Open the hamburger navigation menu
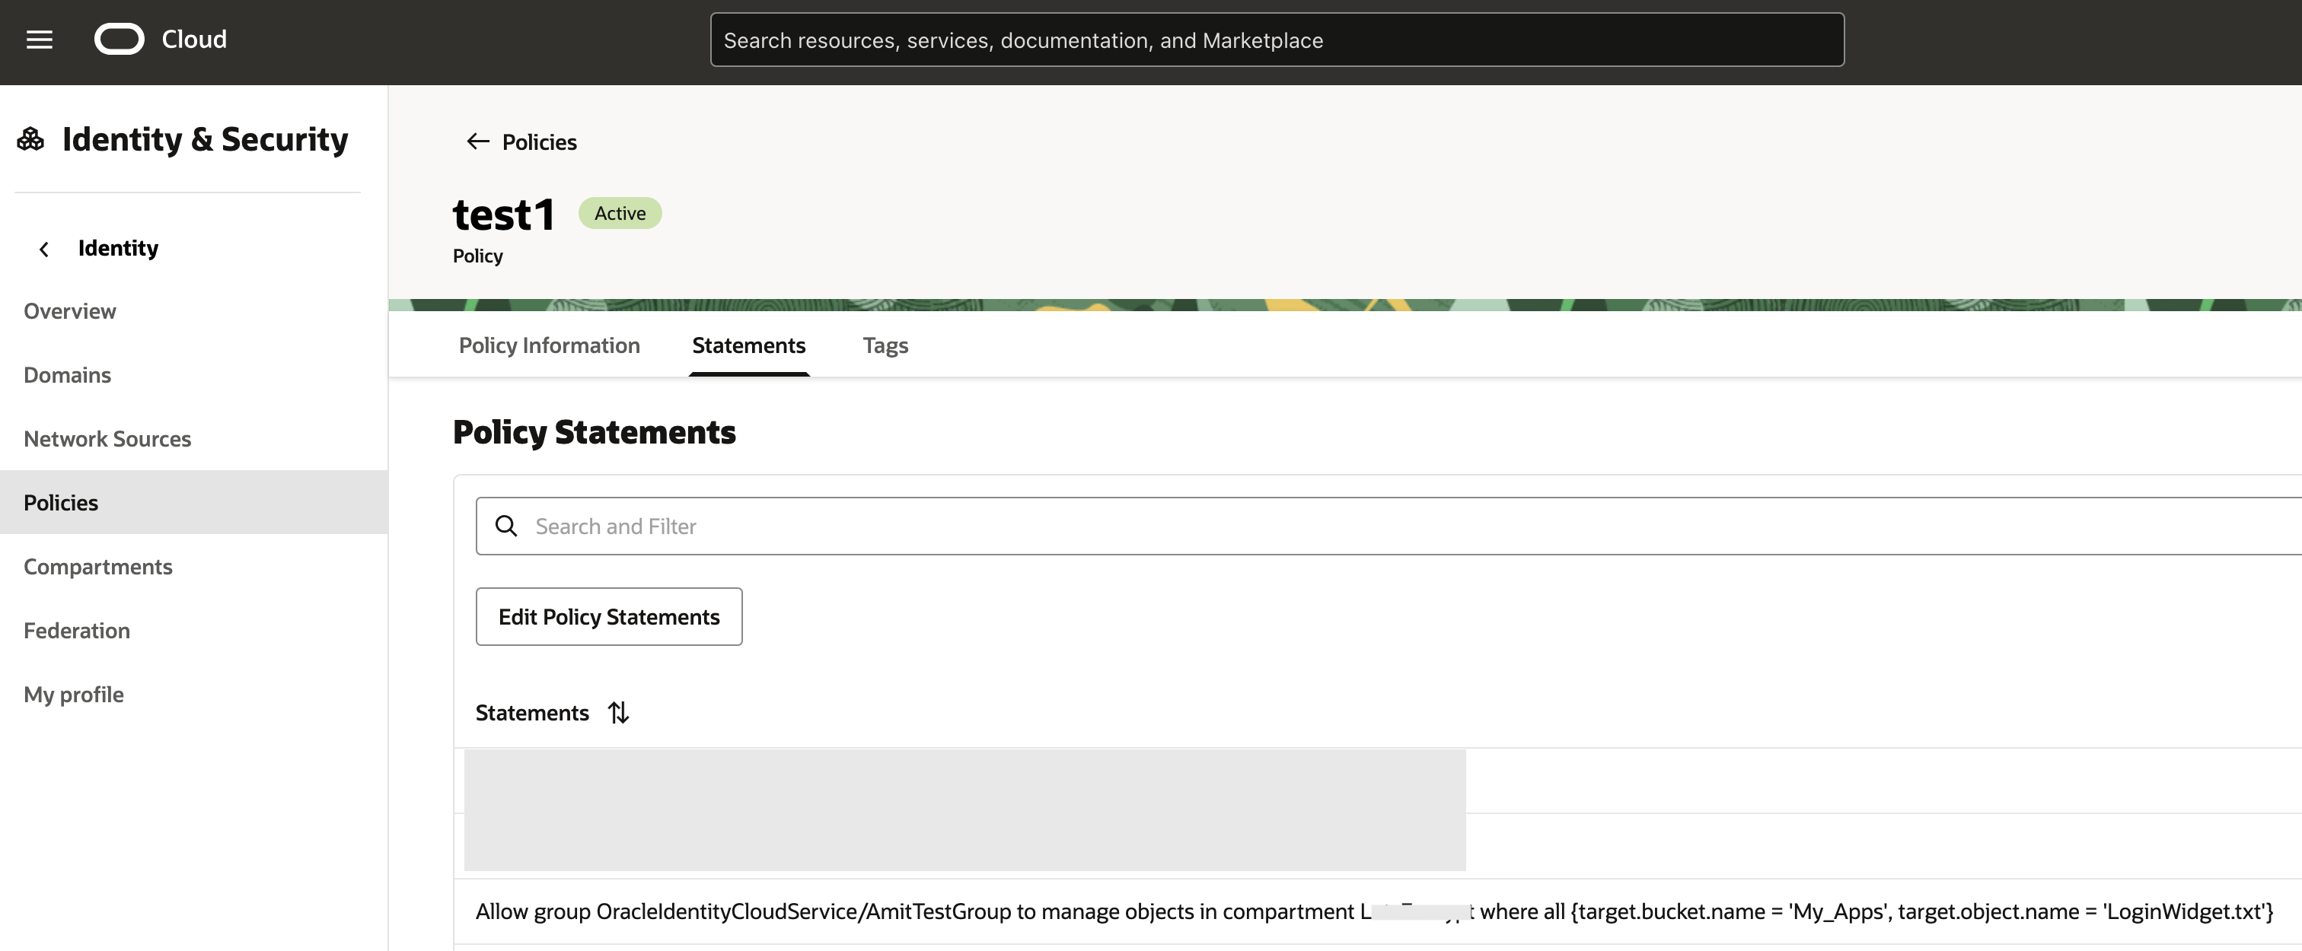Viewport: 2302px width, 951px height. 40,40
